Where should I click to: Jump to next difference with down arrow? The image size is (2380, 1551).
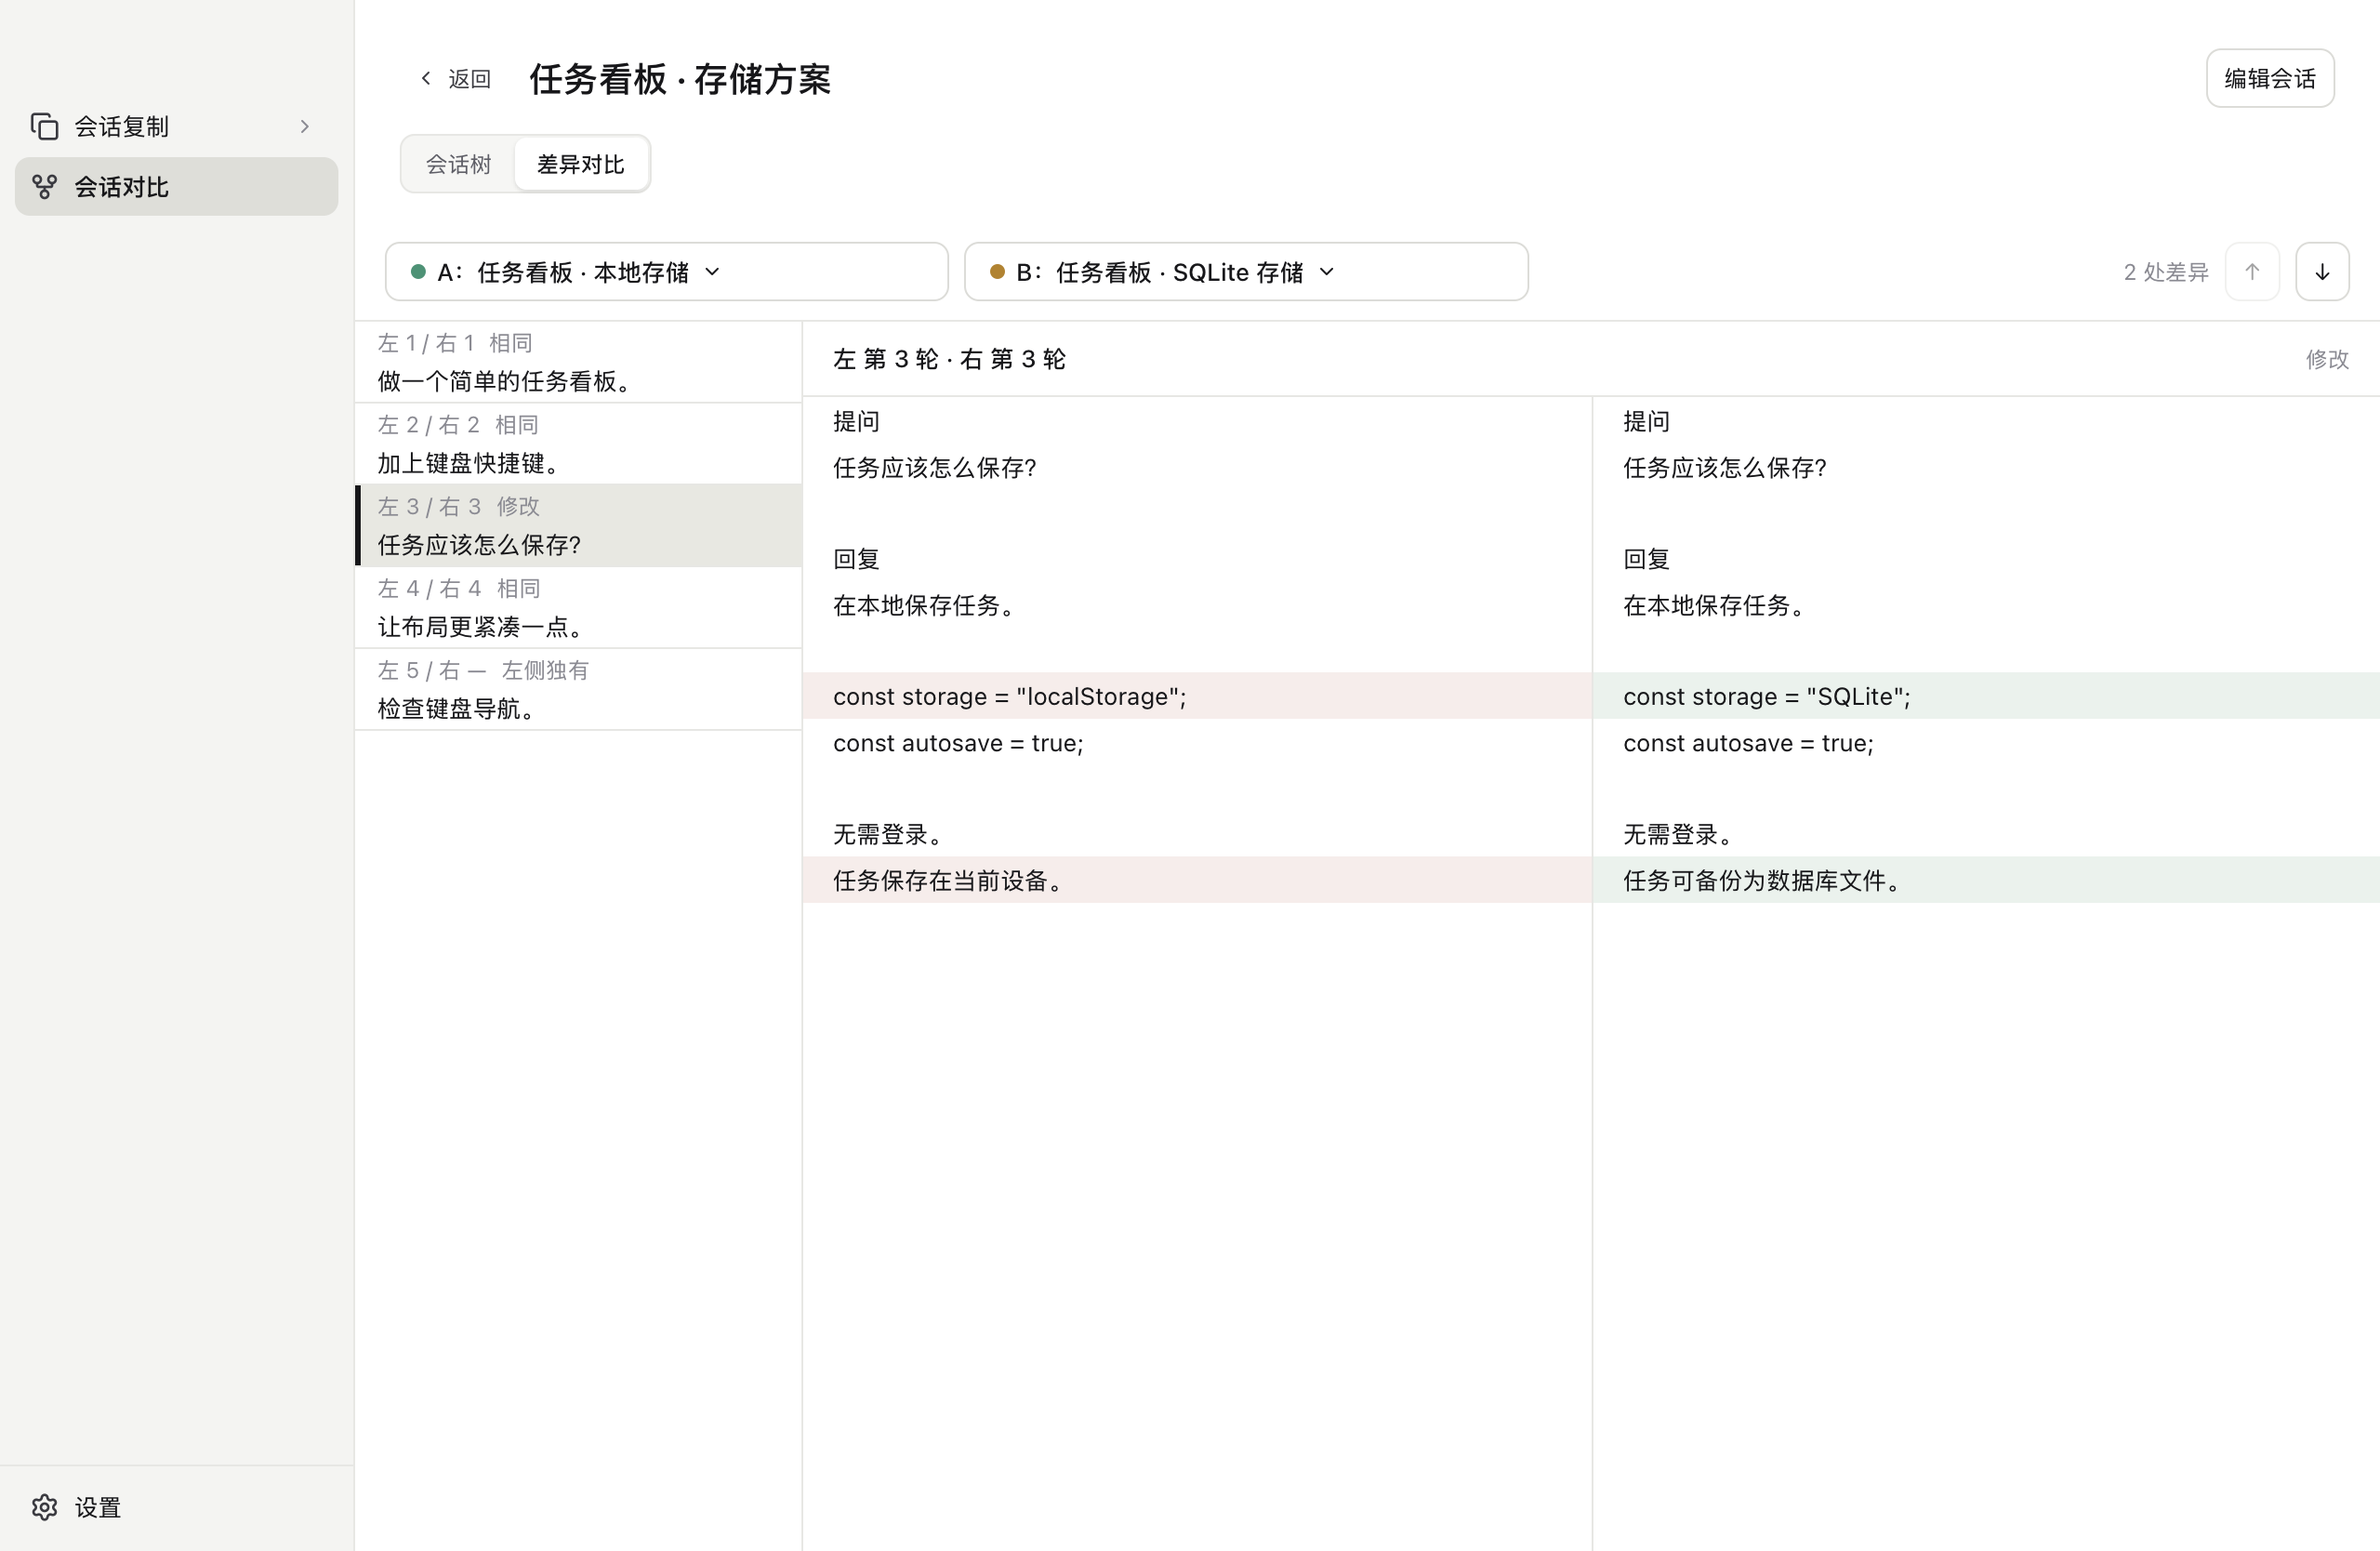pyautogui.click(x=2322, y=272)
